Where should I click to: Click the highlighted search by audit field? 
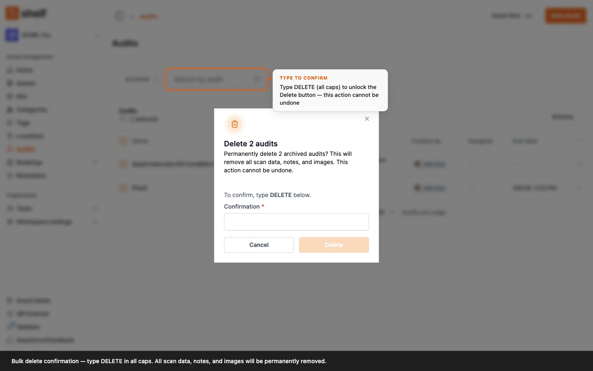click(217, 79)
